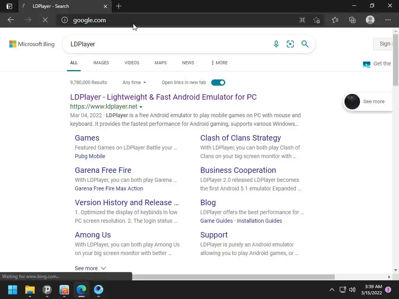The width and height of the screenshot is (399, 299).
Task: Open Among Us sitelink
Action: click(x=93, y=235)
